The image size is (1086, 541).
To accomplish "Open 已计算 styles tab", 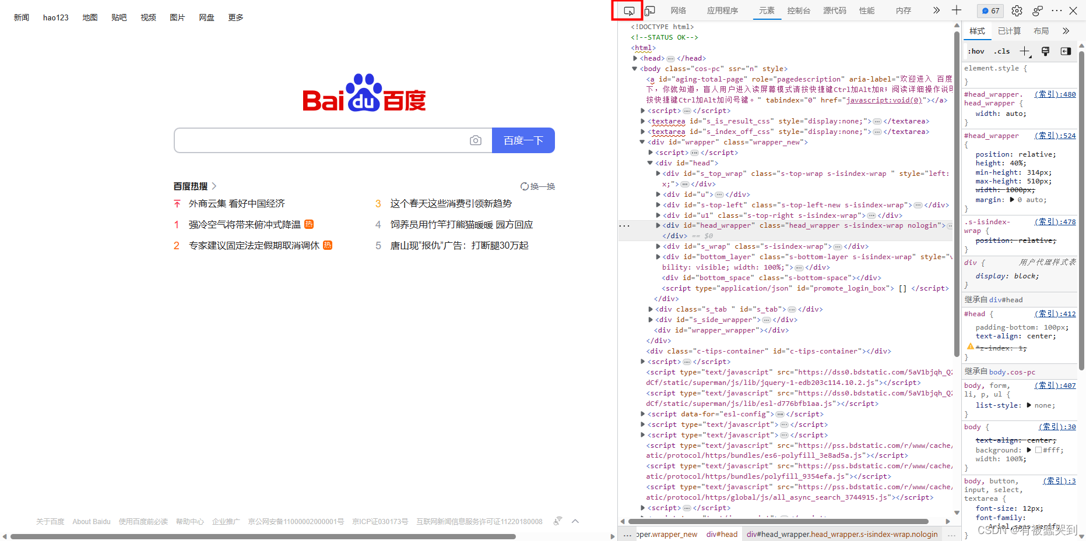I will point(1009,31).
